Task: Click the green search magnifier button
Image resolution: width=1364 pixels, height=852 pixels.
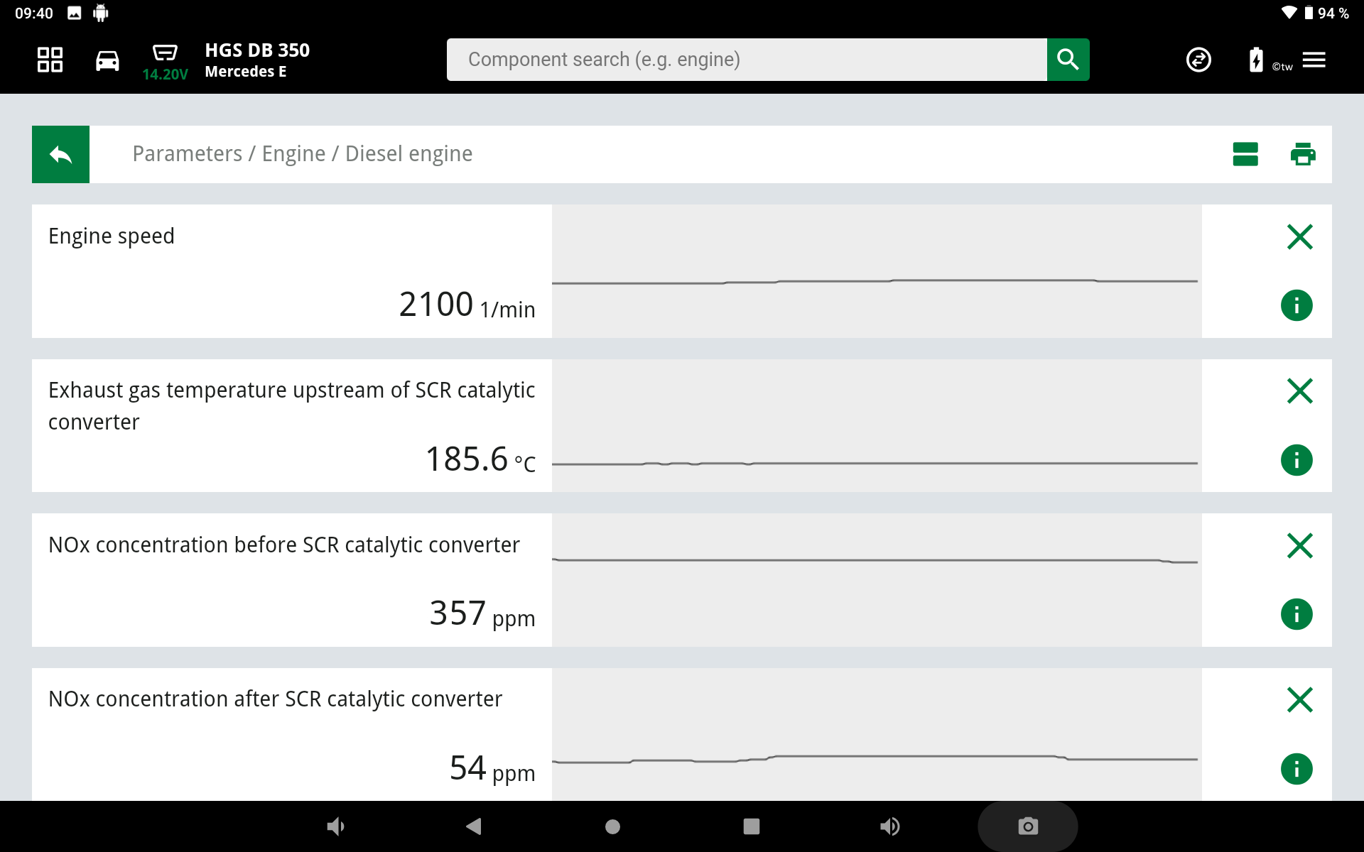Action: [x=1067, y=60]
